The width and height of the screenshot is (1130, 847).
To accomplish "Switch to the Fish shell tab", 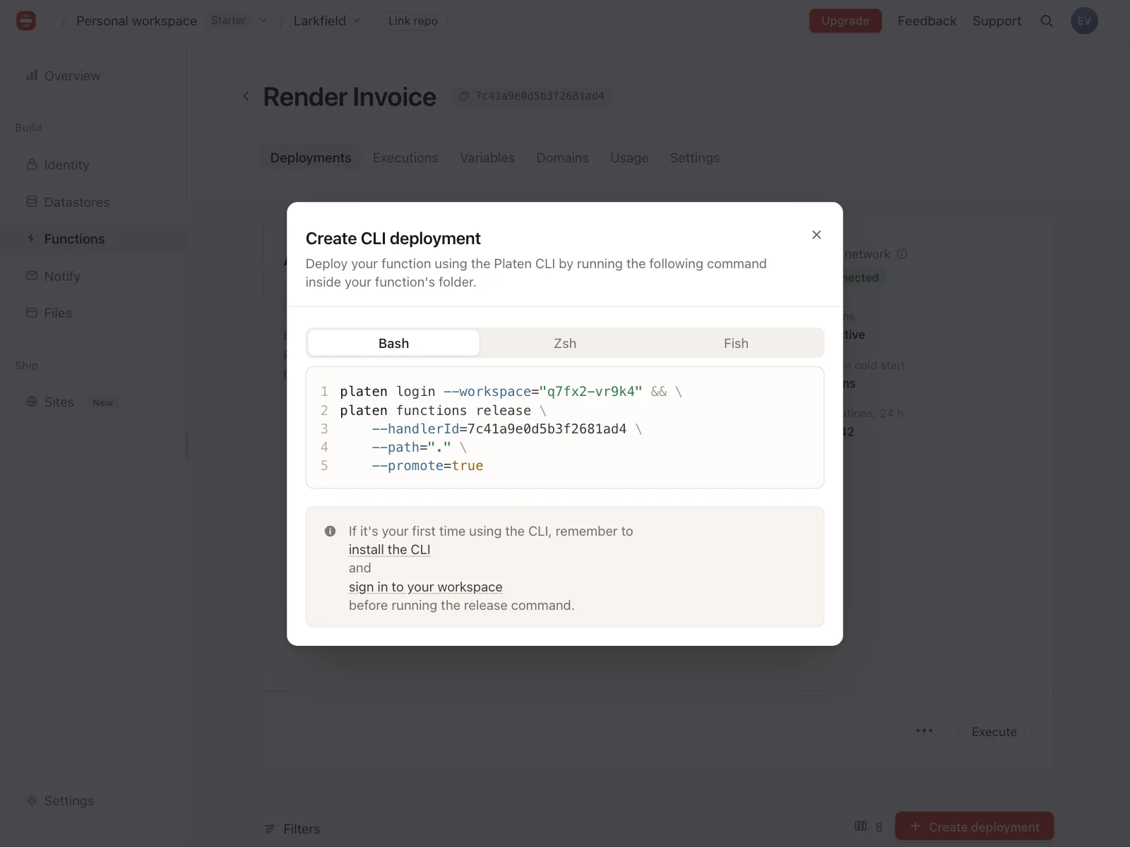I will pos(736,343).
